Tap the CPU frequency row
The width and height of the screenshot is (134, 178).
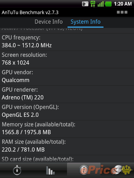[x=67, y=42]
